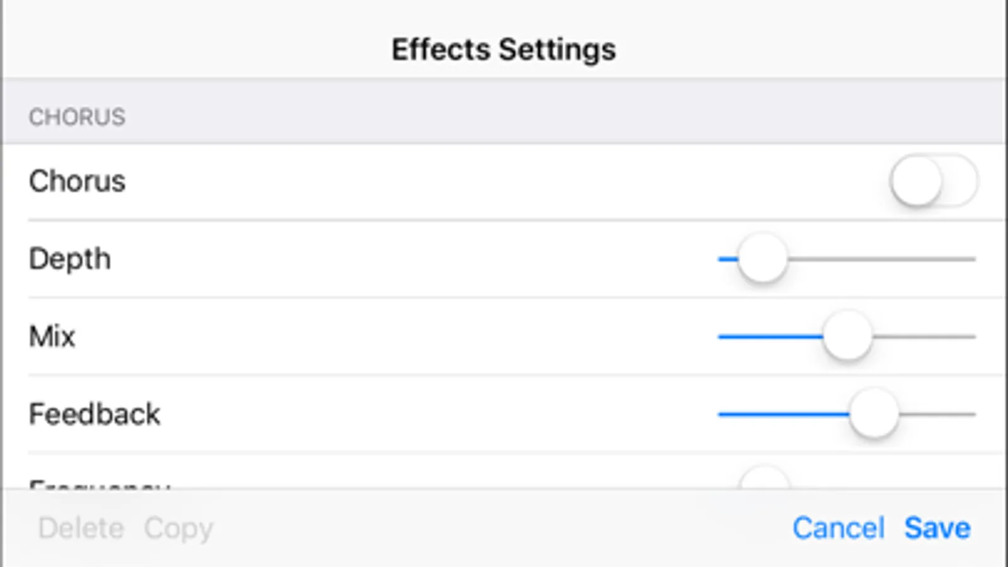The height and width of the screenshot is (567, 1008).
Task: Click gray unfilled part of Feedback slider track
Action: (939, 415)
